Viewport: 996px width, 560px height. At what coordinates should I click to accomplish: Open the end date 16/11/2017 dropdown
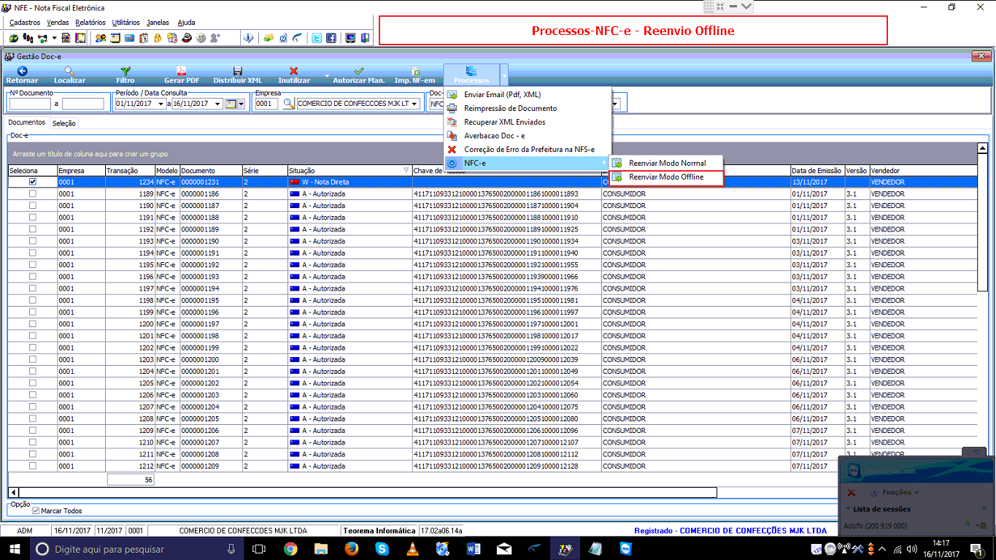point(217,104)
